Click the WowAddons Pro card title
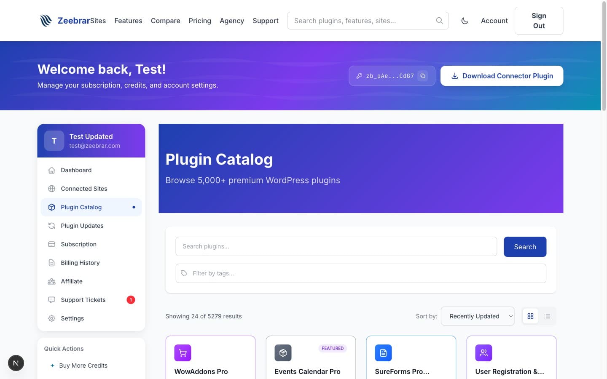Image resolution: width=607 pixels, height=379 pixels. click(x=201, y=371)
